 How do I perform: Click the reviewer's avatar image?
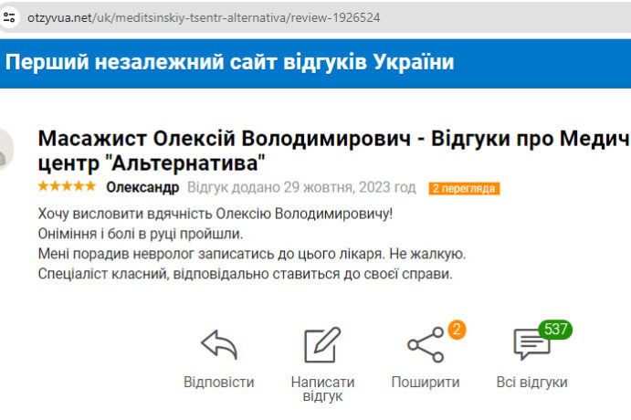(x=5, y=150)
